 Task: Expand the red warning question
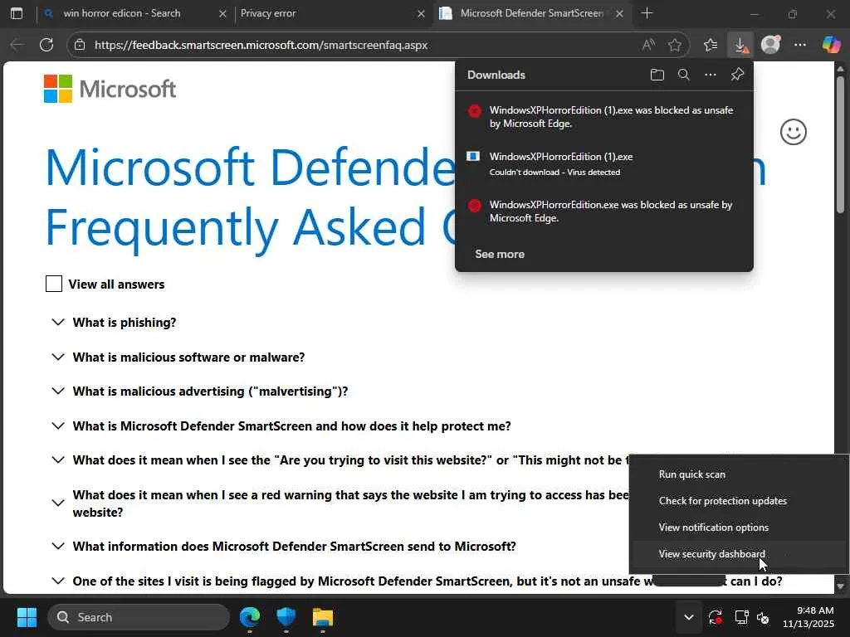coord(340,503)
